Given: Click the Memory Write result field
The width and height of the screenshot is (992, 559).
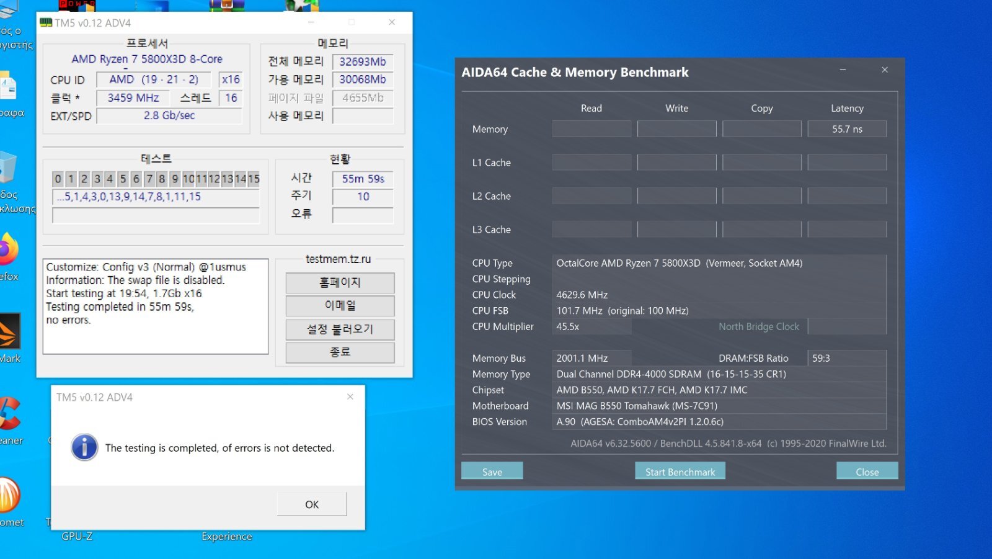Looking at the screenshot, I should 676,129.
